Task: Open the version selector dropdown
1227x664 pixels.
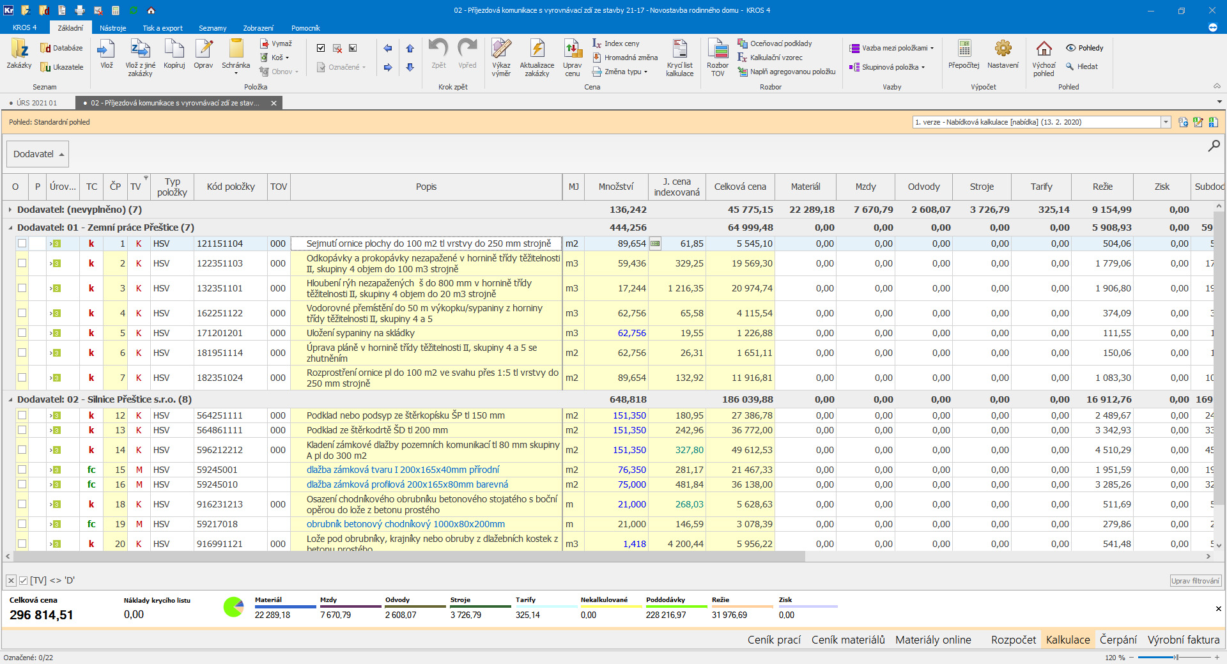Action: click(1166, 122)
